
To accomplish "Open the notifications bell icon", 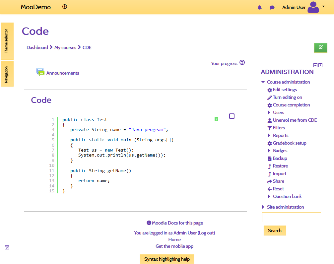I will 259,8.
